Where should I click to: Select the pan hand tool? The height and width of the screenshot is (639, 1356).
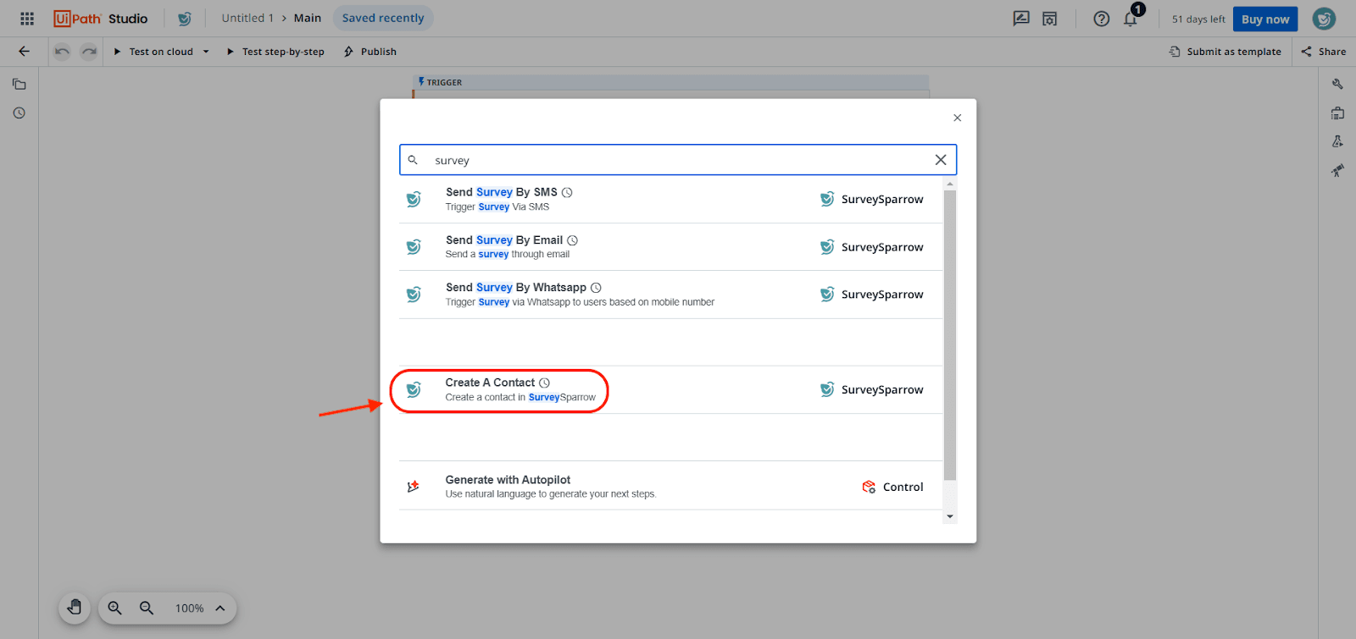pos(75,608)
